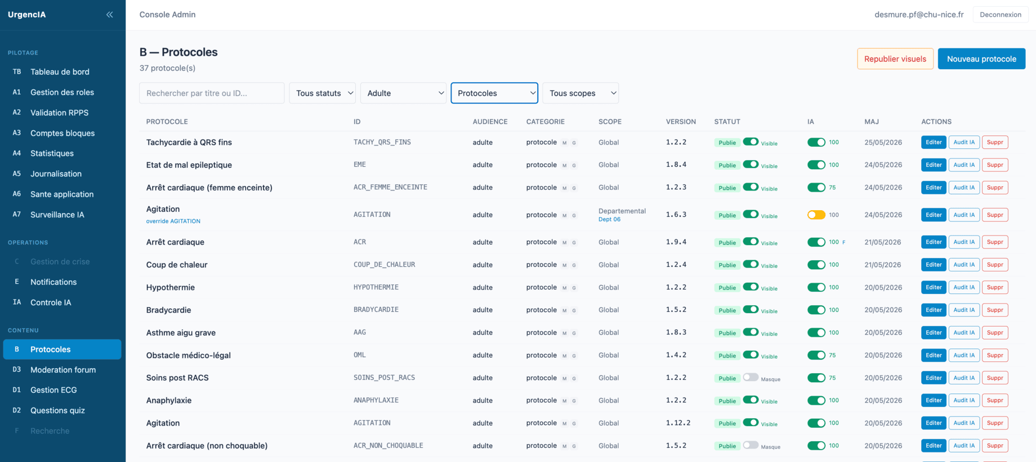Open the Protocoles category dropdown

click(x=494, y=93)
